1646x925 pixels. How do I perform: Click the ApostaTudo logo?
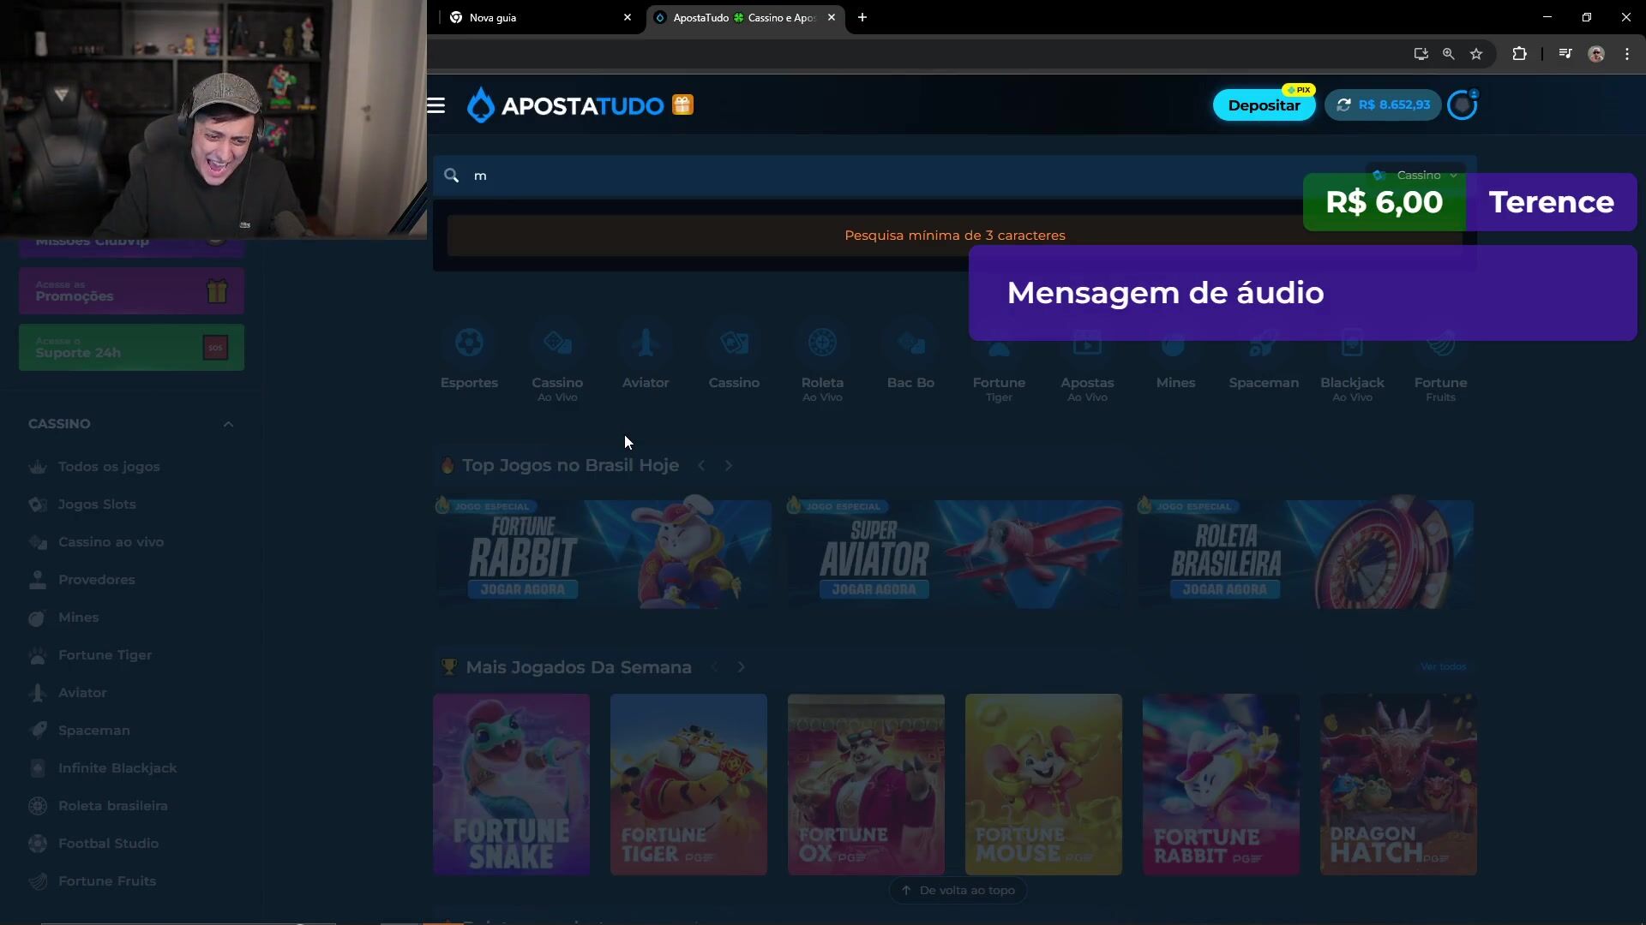click(566, 105)
